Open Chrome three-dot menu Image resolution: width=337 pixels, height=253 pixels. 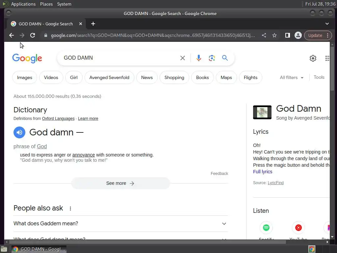(327, 35)
